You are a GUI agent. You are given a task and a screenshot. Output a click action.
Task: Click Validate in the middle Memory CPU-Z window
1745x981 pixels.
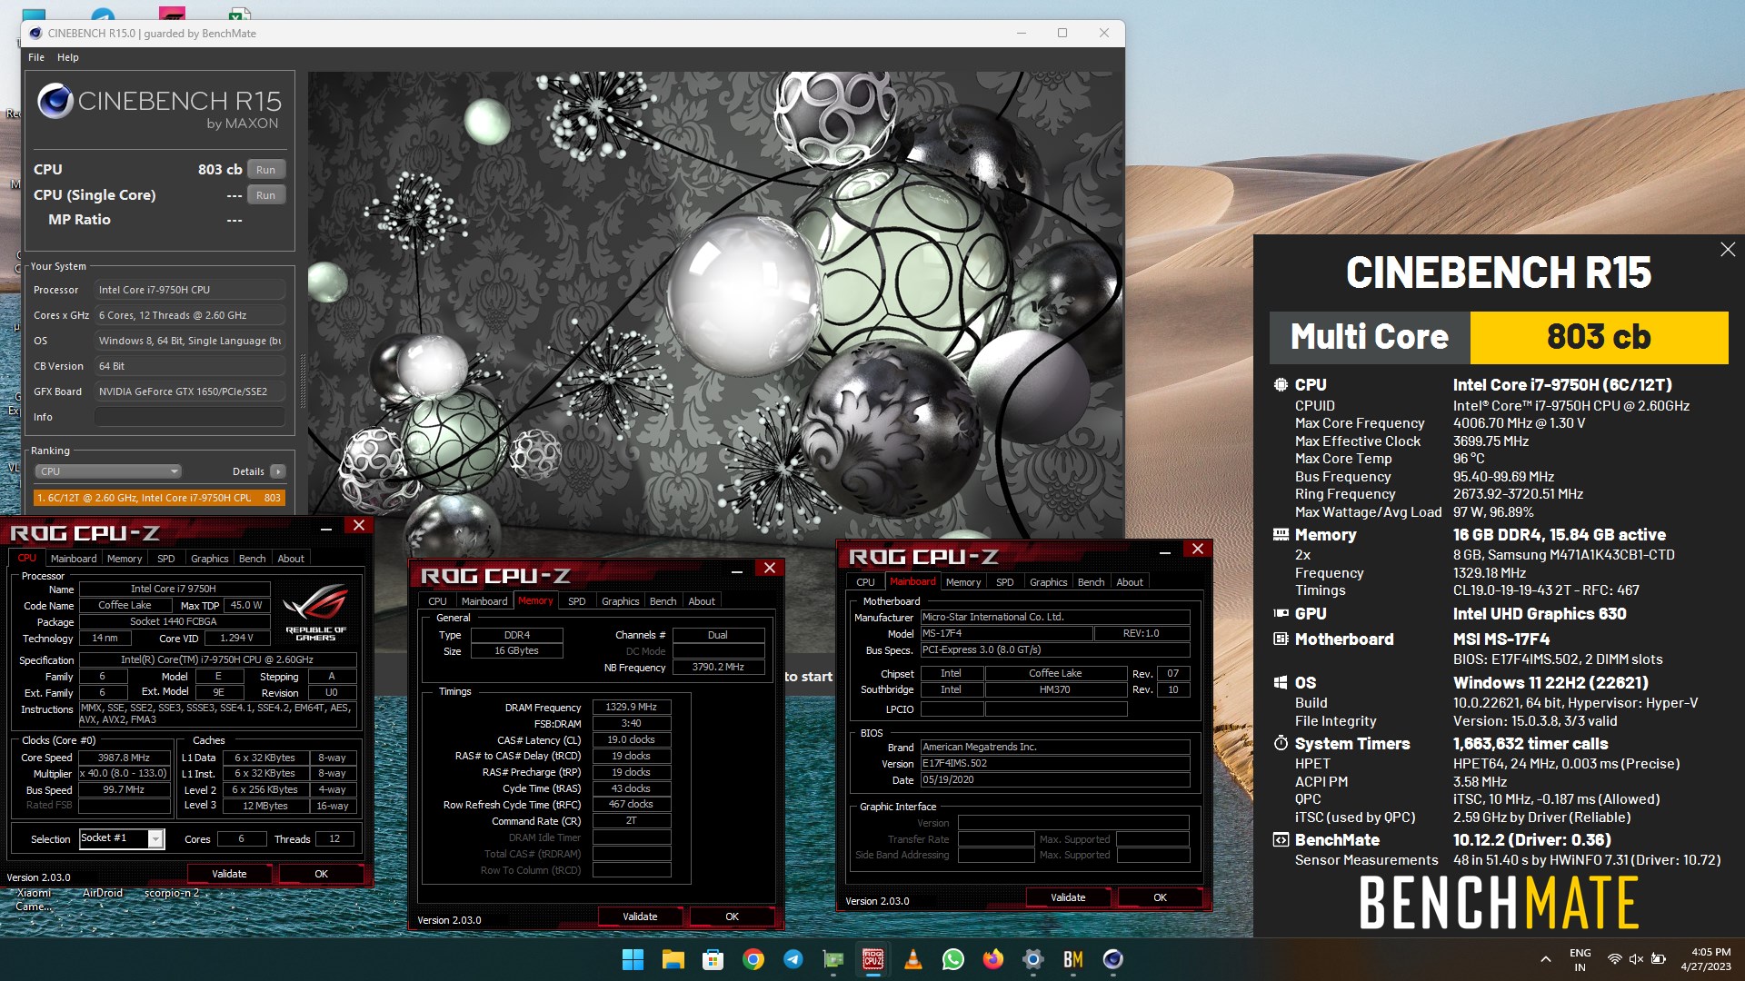640,917
